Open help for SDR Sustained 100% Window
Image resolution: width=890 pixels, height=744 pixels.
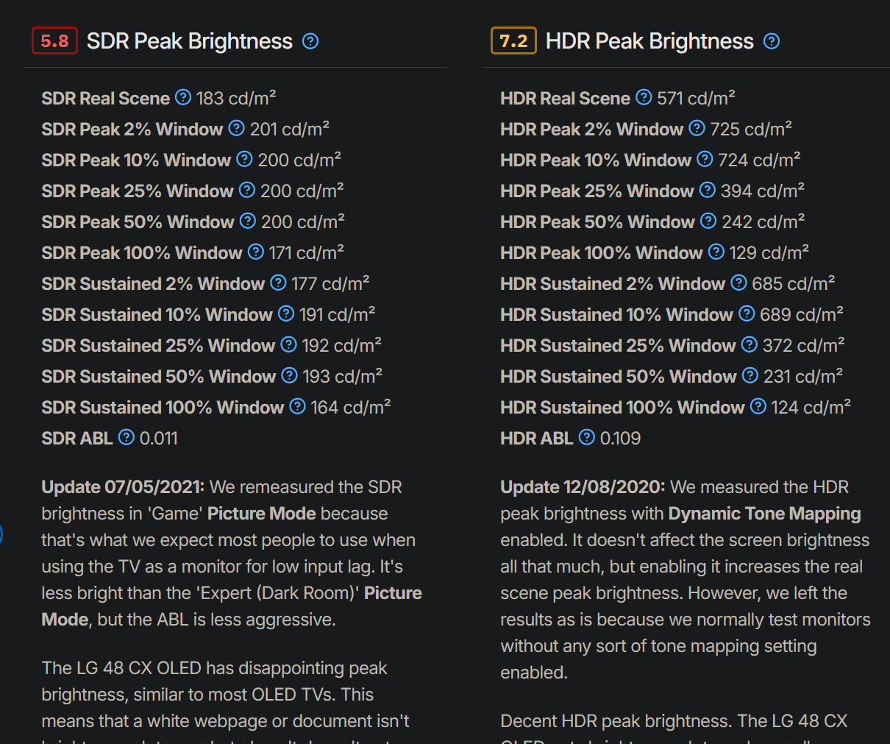point(297,406)
